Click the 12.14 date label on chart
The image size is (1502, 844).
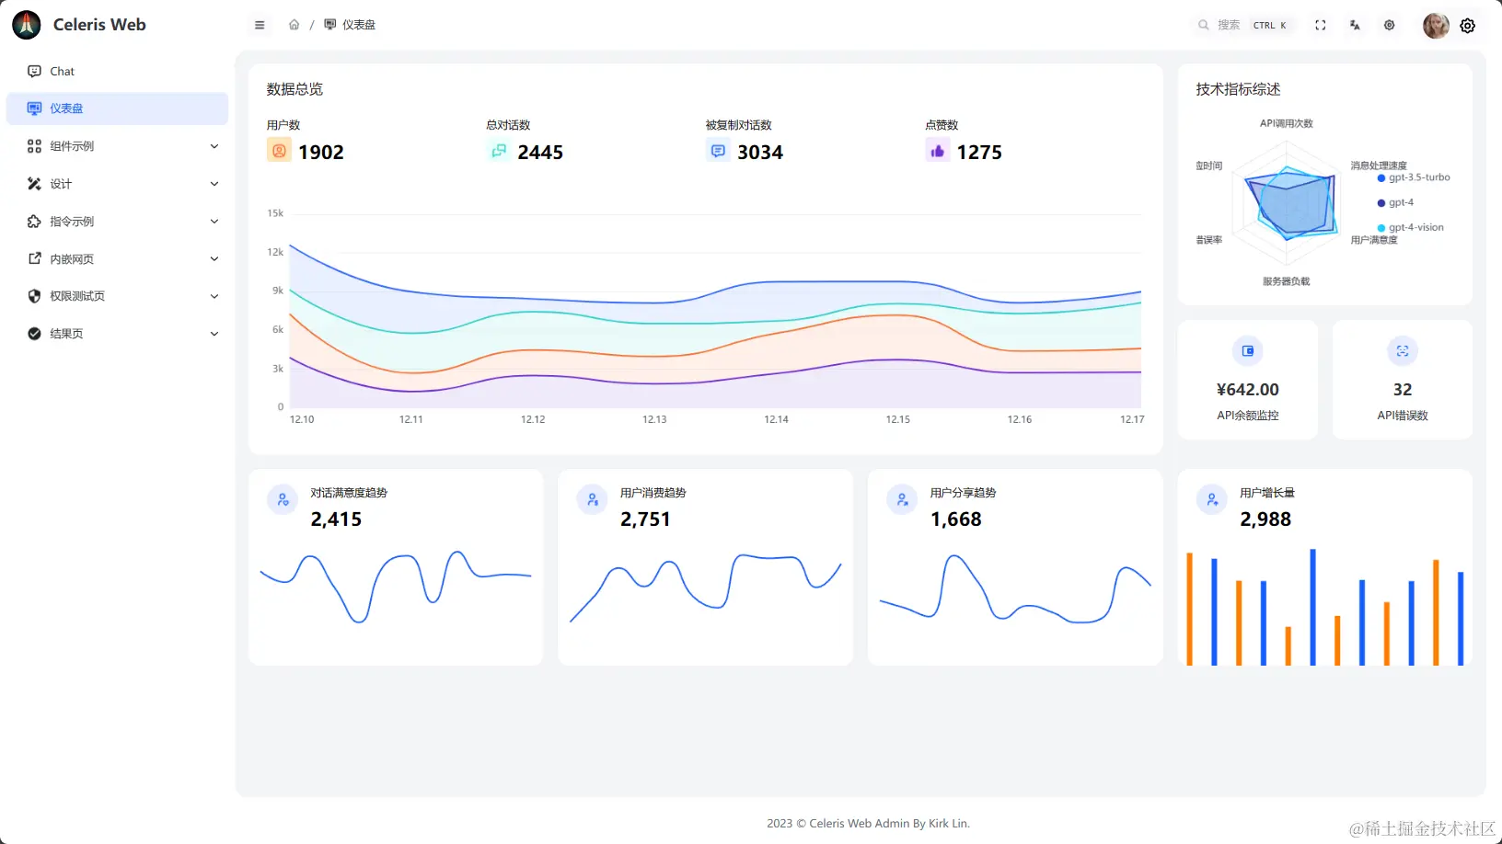[x=776, y=419]
